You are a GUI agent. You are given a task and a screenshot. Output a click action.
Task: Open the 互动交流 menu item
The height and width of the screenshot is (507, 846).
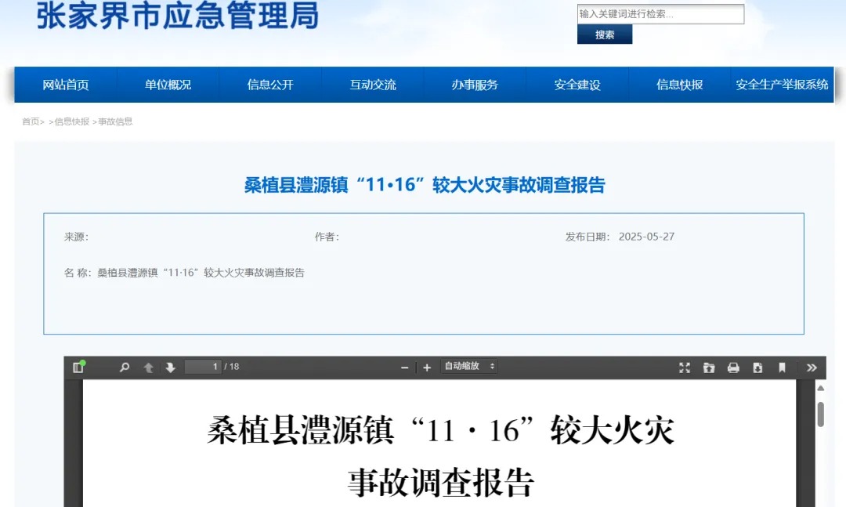point(373,85)
